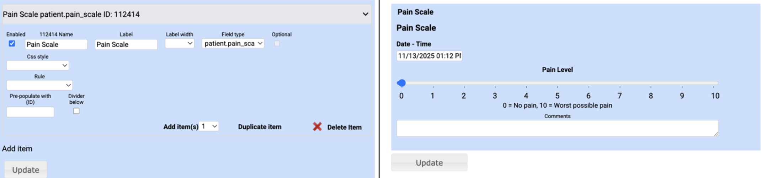Click the Pain Level slider handle
The height and width of the screenshot is (178, 761).
pyautogui.click(x=401, y=83)
